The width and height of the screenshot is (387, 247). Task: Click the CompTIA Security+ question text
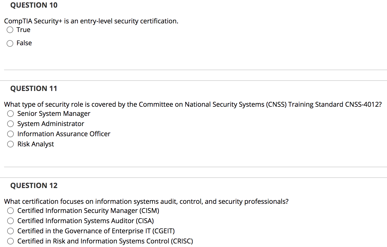pyautogui.click(x=91, y=21)
